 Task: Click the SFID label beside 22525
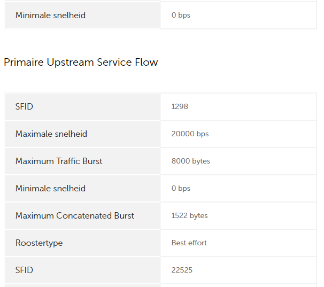[x=24, y=270]
